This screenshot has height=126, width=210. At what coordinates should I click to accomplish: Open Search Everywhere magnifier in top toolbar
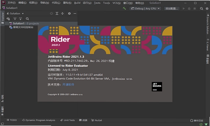tap(201, 9)
